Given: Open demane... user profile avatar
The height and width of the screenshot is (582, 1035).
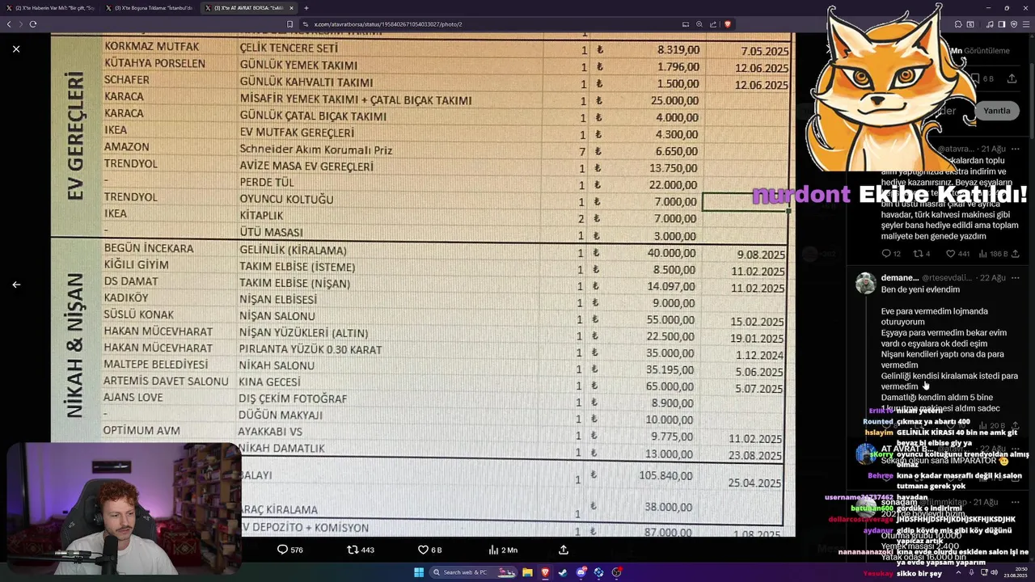Looking at the screenshot, I should click(x=866, y=283).
